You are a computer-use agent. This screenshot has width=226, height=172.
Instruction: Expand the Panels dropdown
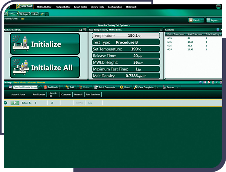click(x=196, y=20)
